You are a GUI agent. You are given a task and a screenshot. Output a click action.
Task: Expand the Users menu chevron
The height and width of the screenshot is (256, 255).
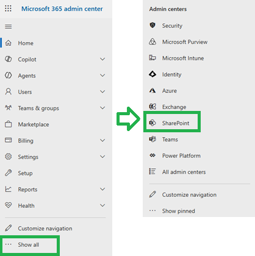(102, 91)
